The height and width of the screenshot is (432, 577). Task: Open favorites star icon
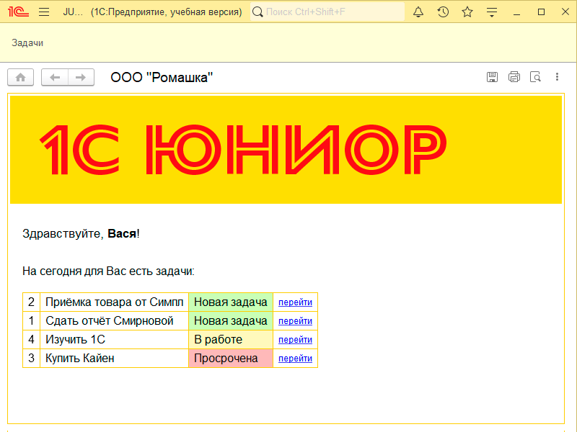pyautogui.click(x=467, y=12)
